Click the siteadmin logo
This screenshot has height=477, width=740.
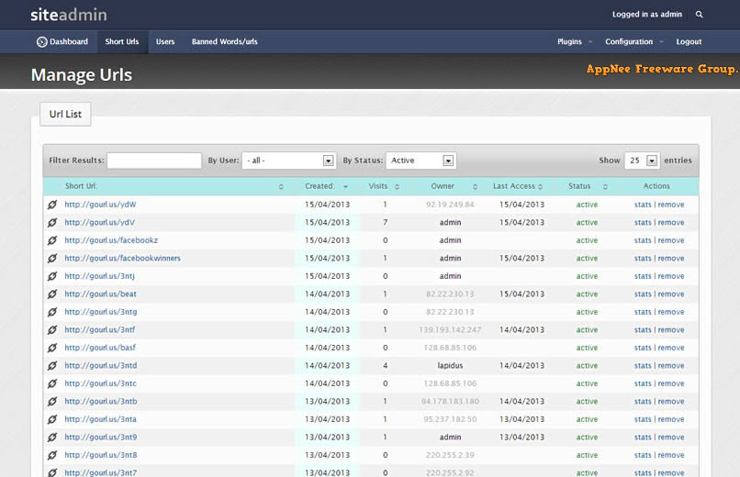pyautogui.click(x=69, y=15)
